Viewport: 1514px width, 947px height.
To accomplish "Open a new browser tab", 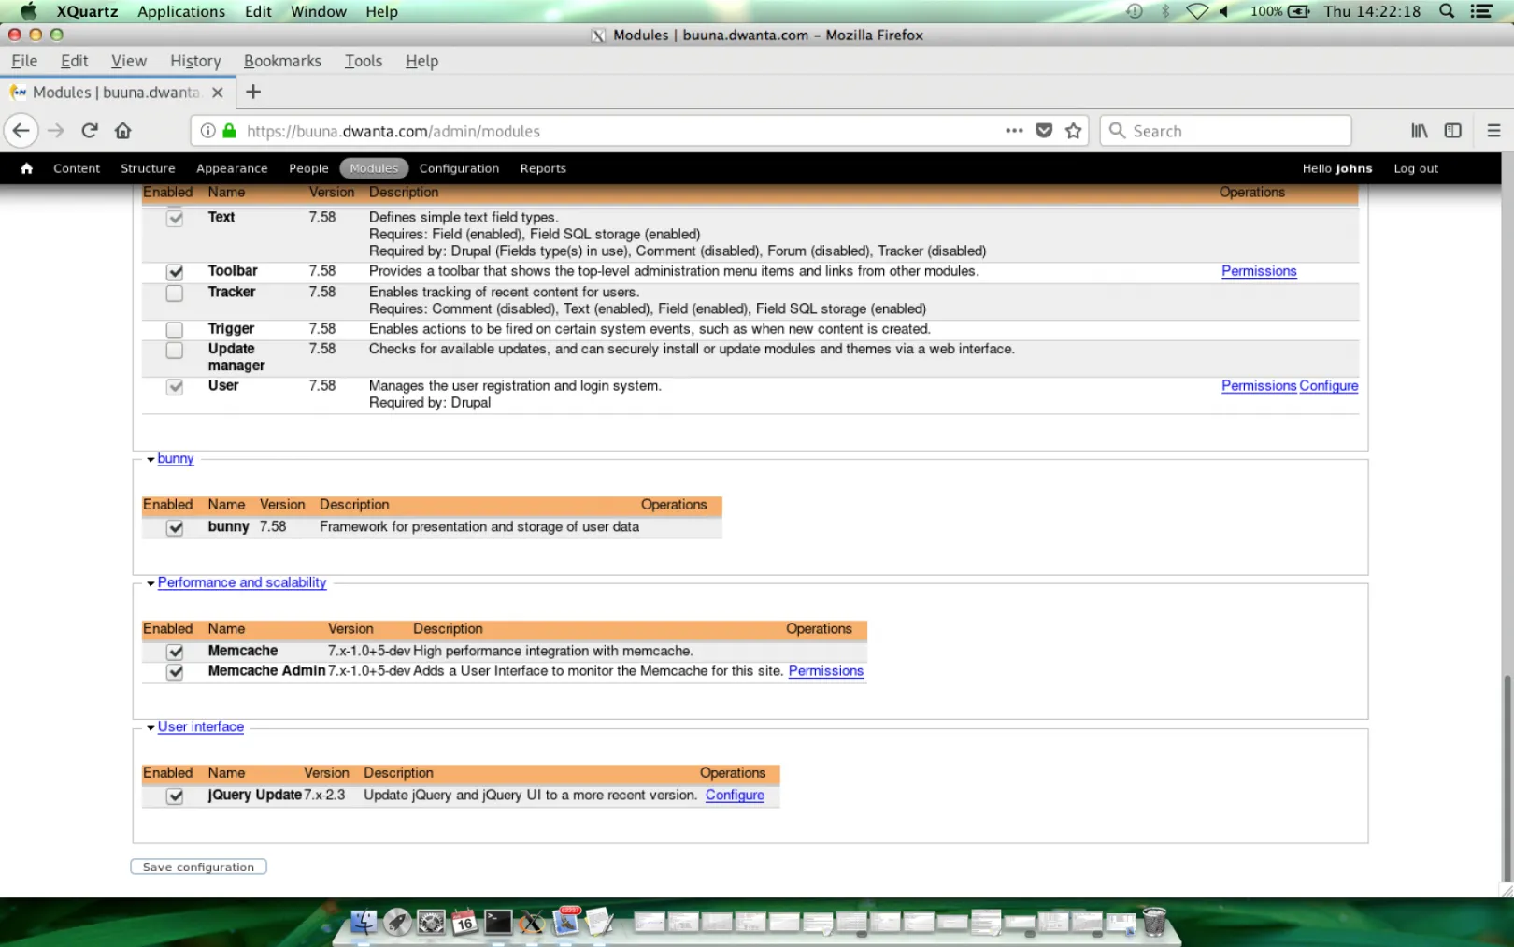I will point(253,92).
